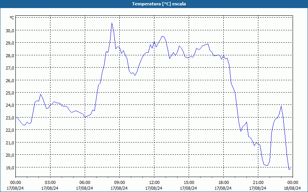This screenshot has height=192, width=308.
Task: Click the 27,0 y-axis label
Action: (10, 68)
